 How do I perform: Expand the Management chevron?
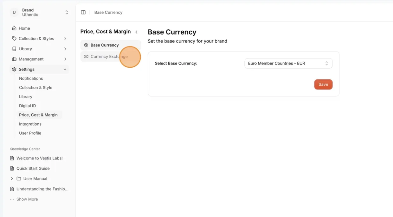pos(65,59)
